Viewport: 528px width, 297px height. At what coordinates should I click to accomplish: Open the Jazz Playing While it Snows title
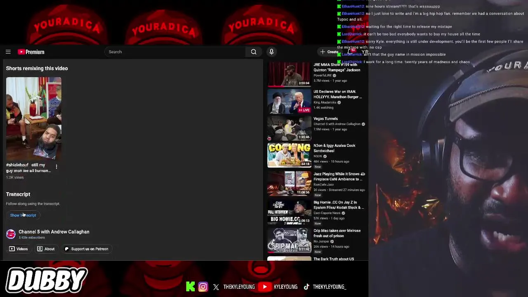click(339, 177)
